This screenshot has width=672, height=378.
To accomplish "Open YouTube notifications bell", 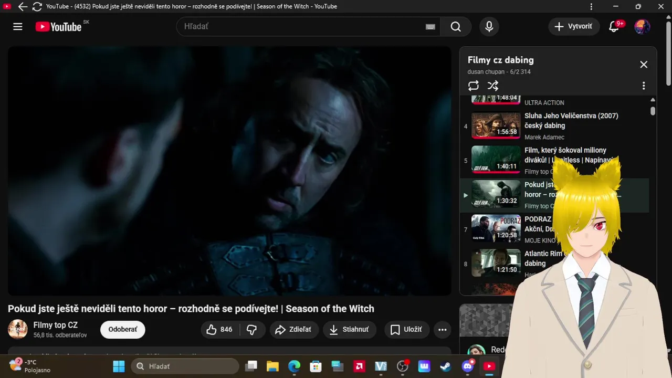I will pyautogui.click(x=614, y=27).
